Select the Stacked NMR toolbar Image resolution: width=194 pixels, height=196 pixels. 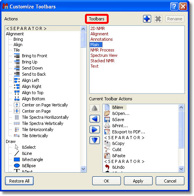tap(103, 61)
